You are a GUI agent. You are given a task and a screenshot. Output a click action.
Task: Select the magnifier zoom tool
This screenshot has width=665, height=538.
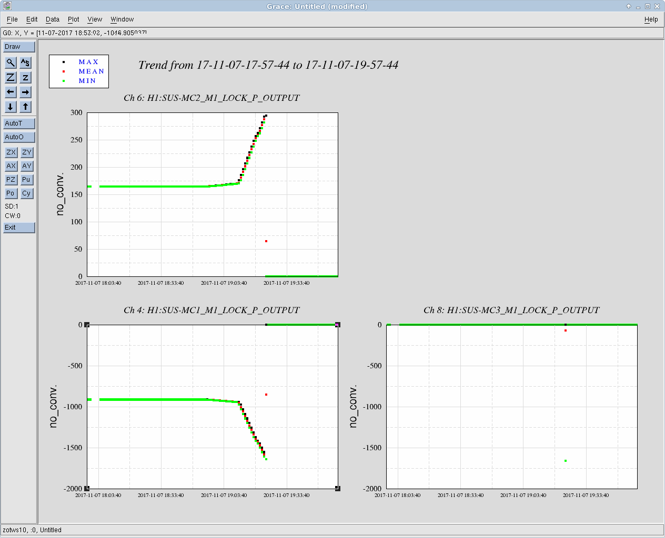click(x=11, y=63)
